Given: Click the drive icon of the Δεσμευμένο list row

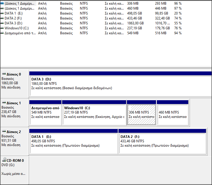Looking at the screenshot, I should (x=2, y=33).
